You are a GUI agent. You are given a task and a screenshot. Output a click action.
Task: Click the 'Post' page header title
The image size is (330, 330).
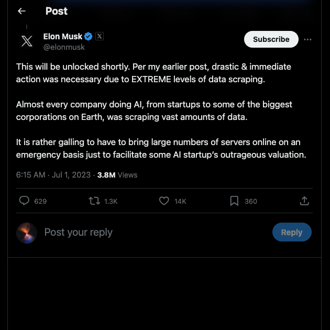57,11
